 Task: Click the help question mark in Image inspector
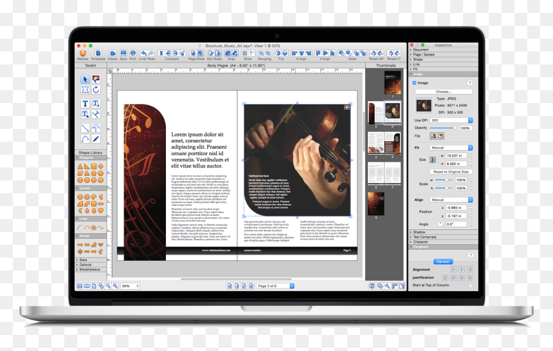click(470, 83)
